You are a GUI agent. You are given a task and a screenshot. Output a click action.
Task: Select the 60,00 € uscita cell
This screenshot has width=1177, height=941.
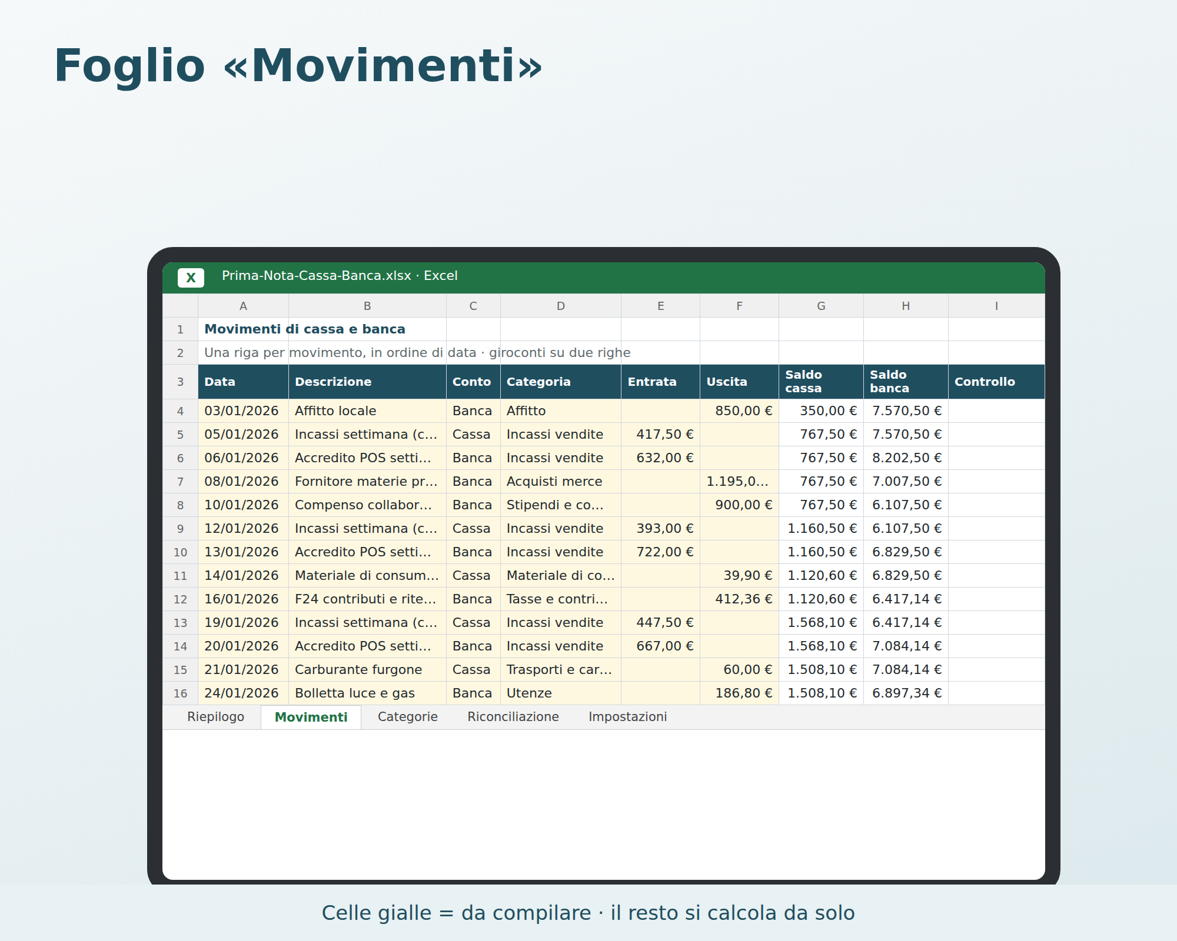point(739,670)
